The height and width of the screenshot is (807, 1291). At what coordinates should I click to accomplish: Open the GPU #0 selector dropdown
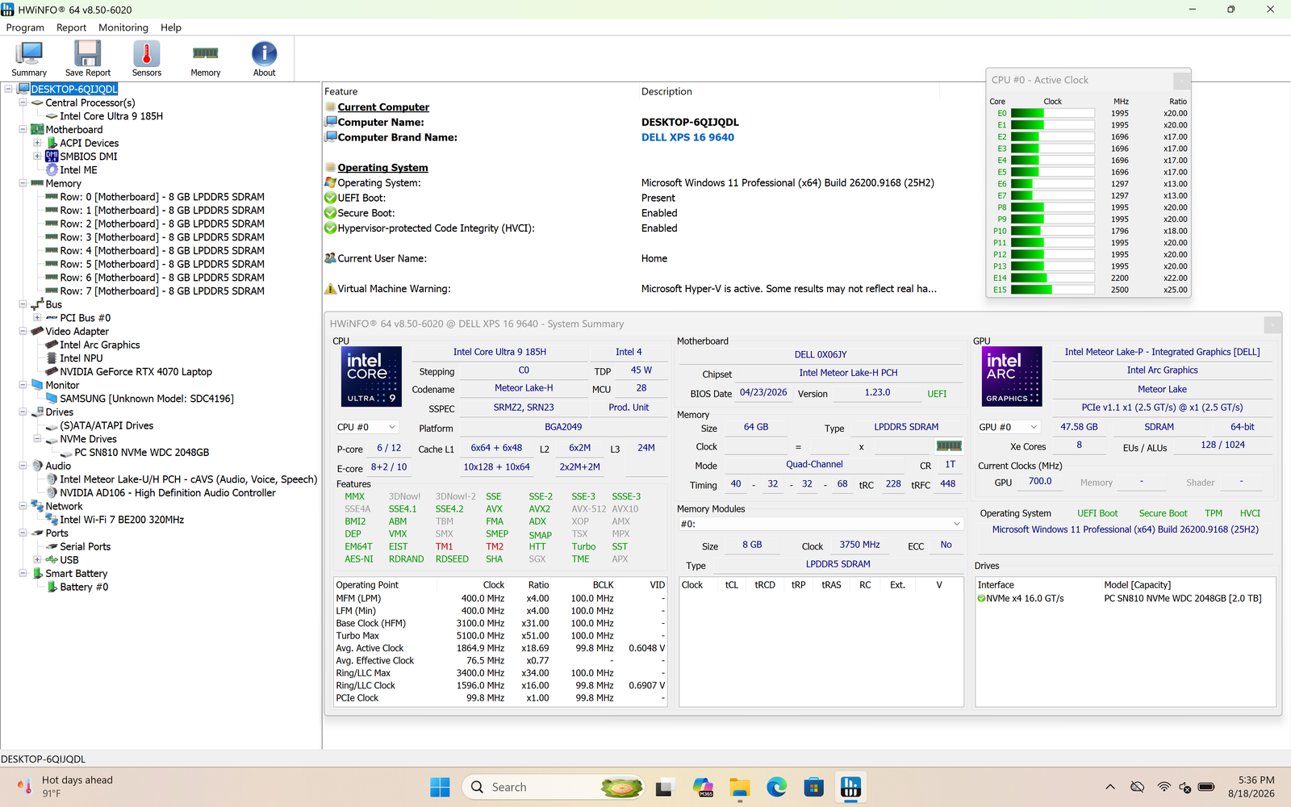coord(1009,427)
